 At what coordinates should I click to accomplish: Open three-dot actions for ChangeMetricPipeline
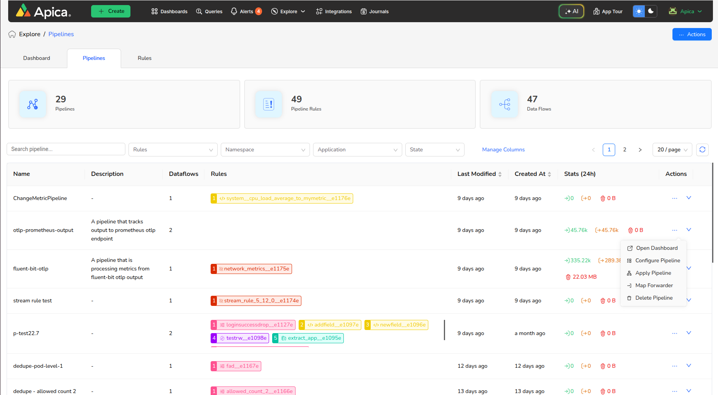(x=674, y=198)
